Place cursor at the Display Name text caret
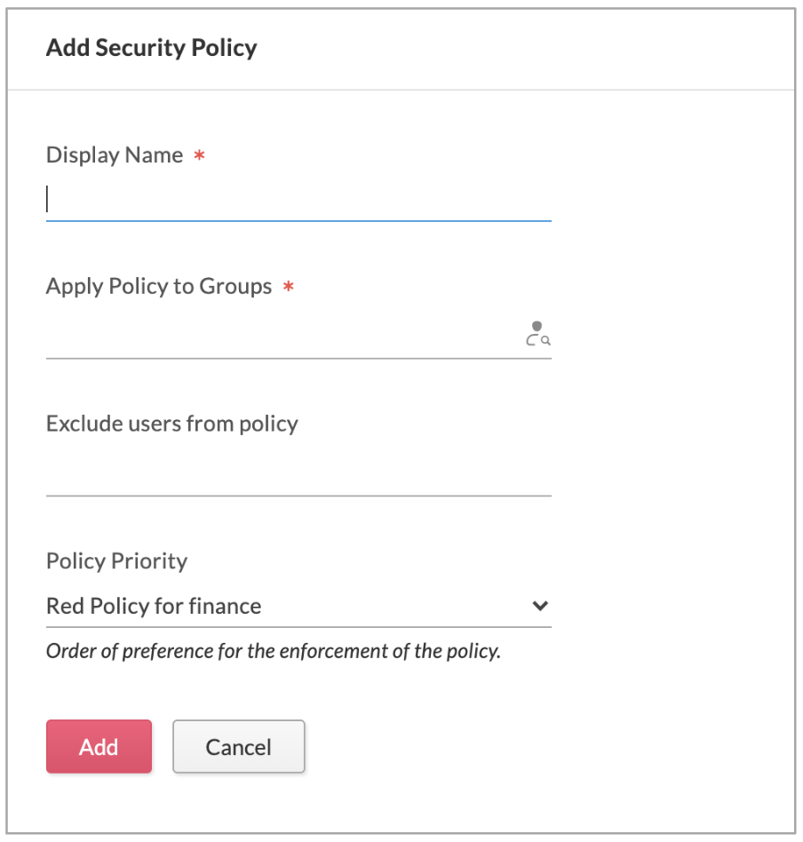 tap(48, 200)
